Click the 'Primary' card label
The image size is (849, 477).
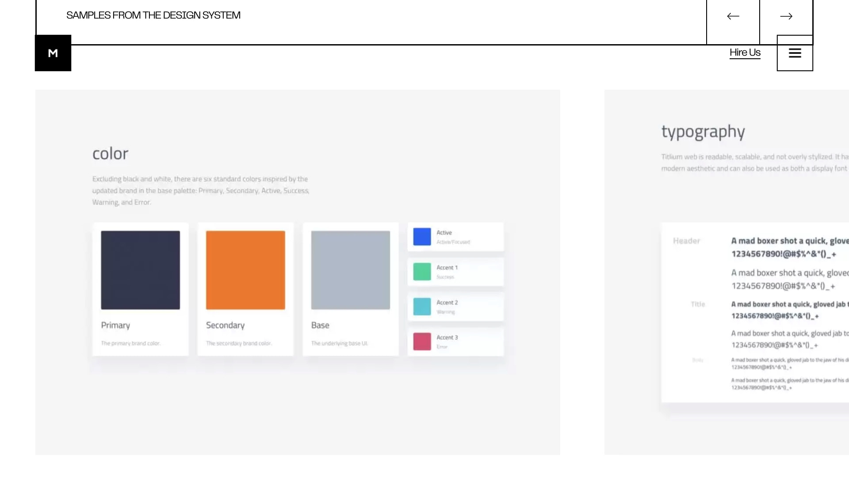[x=115, y=325]
